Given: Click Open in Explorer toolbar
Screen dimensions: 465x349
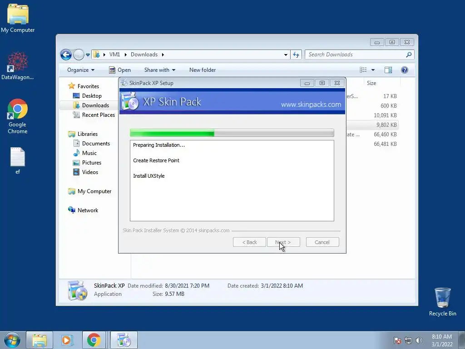Looking at the screenshot, I should pyautogui.click(x=120, y=70).
